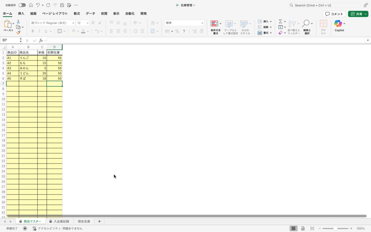371x232 pixels.
Task: Click the アドイン add-ins icon
Action: point(323,27)
